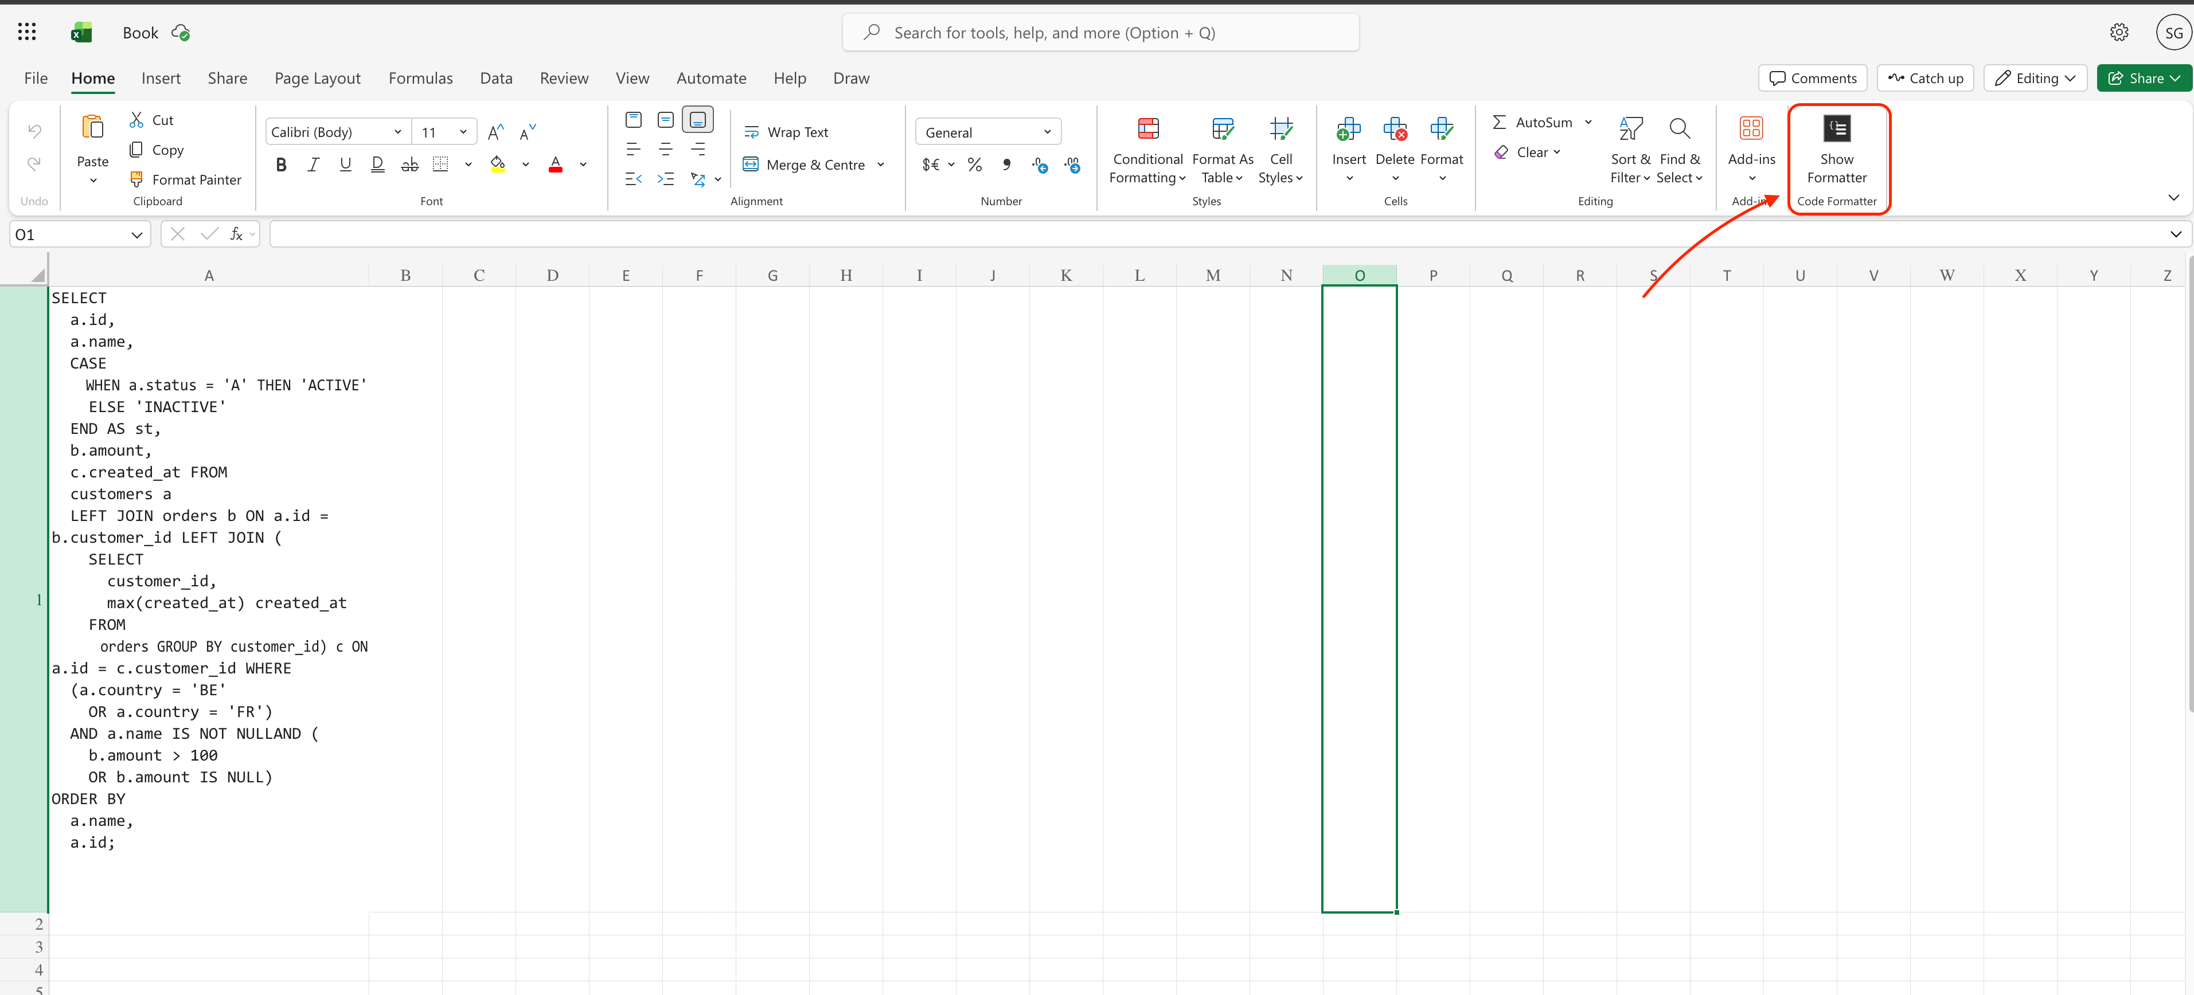Screen dimensions: 2194x995
Task: Expand the Name Box dropdown arrow
Action: pyautogui.click(x=136, y=235)
